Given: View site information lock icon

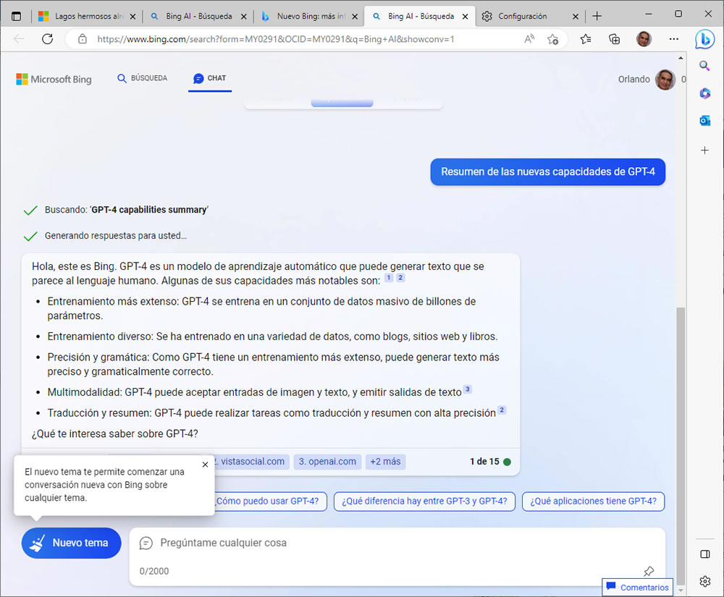Looking at the screenshot, I should point(83,39).
